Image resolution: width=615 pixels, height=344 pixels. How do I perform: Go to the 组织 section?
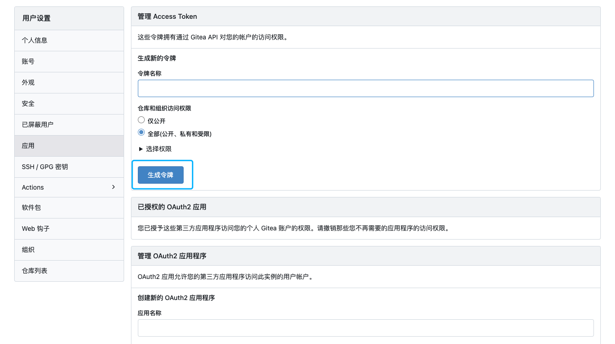coord(27,250)
